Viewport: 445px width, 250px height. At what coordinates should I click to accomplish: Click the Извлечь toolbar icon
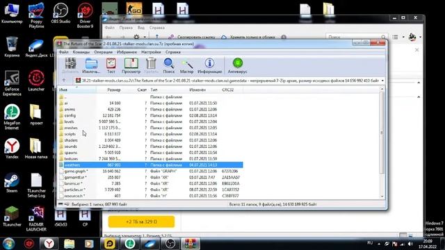[91, 66]
